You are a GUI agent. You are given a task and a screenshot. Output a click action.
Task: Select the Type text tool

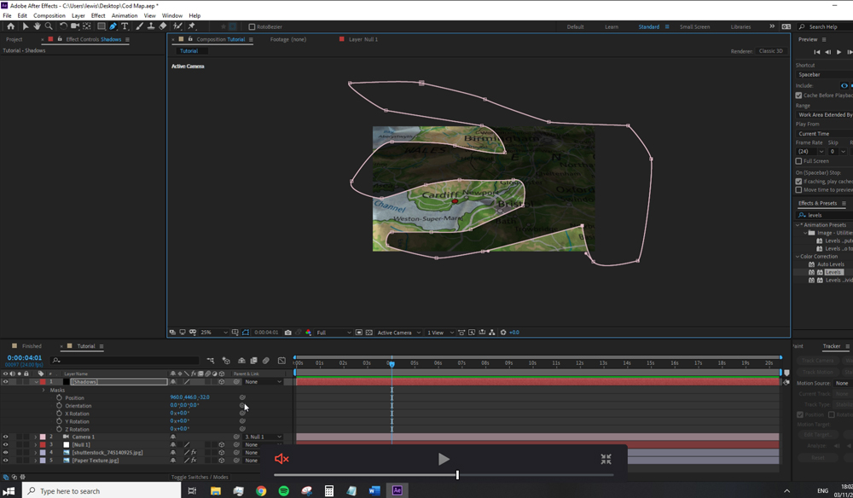coord(125,26)
